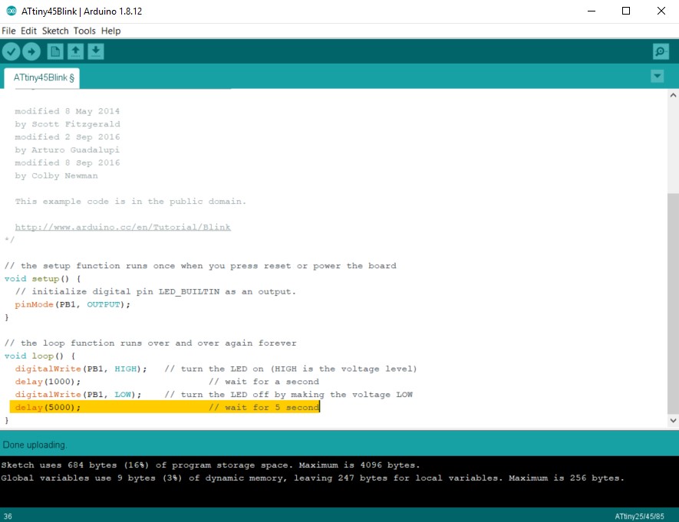Screen dimensions: 679x522
Task: Click the line number 36 in status bar
Action: [8, 517]
